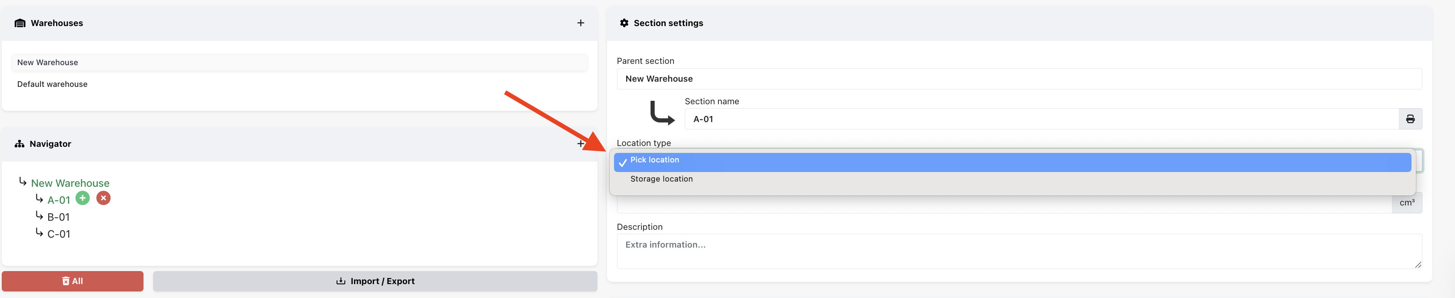Open the Parent section field

point(1018,79)
